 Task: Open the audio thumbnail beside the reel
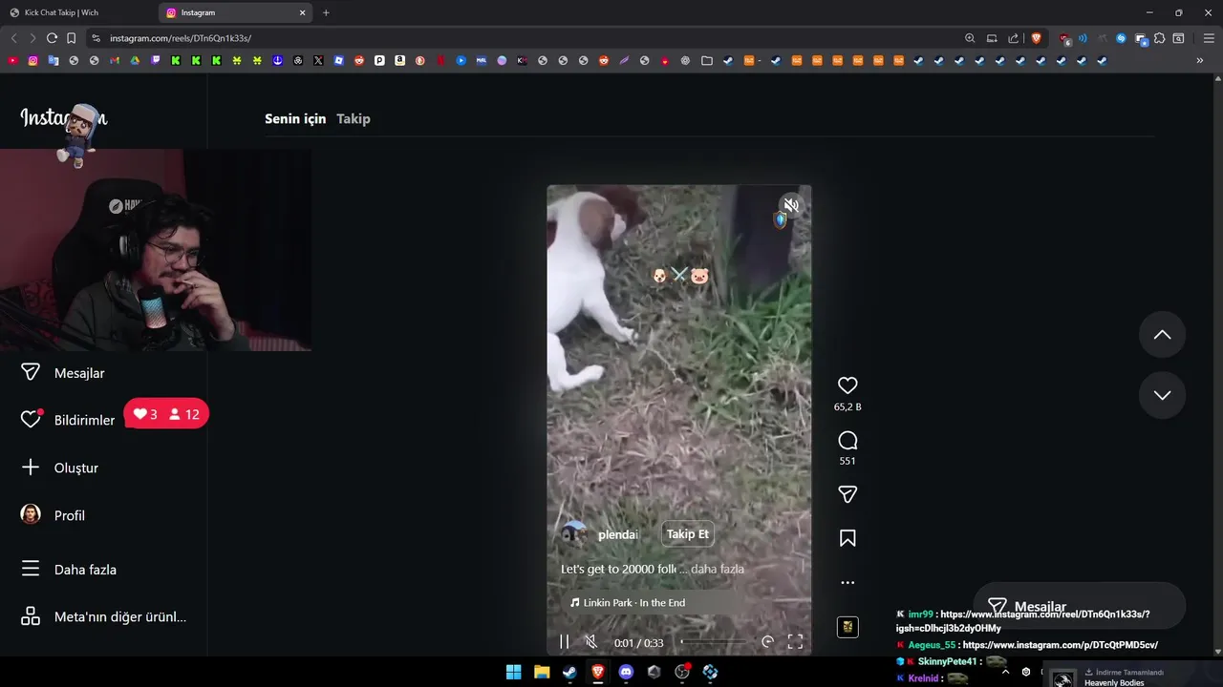click(848, 627)
